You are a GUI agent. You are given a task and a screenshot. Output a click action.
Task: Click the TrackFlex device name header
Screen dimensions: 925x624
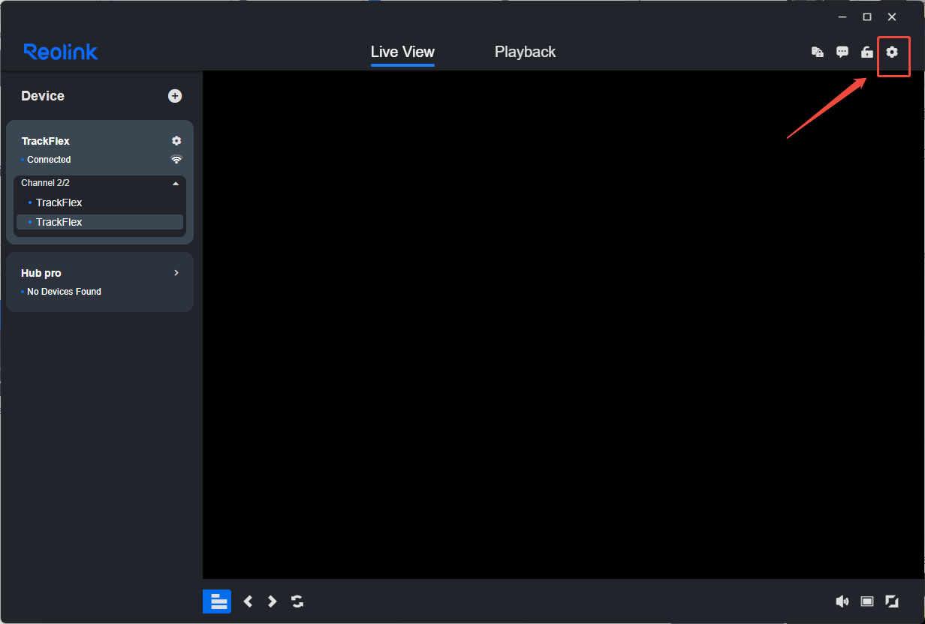click(x=45, y=141)
